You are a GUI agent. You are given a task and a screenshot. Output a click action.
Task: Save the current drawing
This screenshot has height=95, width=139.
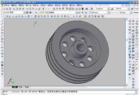coord(10,9)
